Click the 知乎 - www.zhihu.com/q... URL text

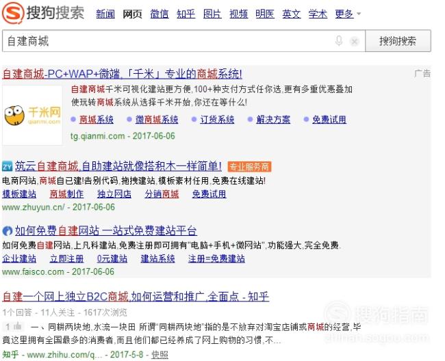click(x=52, y=355)
